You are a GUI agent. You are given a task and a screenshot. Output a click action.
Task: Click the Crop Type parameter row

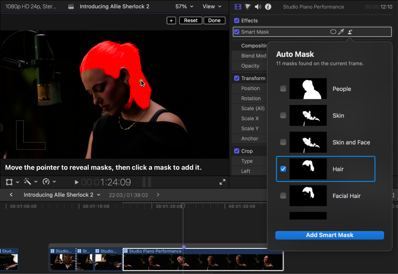pos(249,161)
